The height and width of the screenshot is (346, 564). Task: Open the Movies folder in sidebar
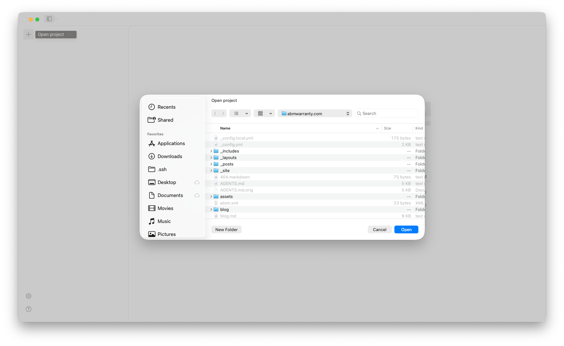point(165,208)
